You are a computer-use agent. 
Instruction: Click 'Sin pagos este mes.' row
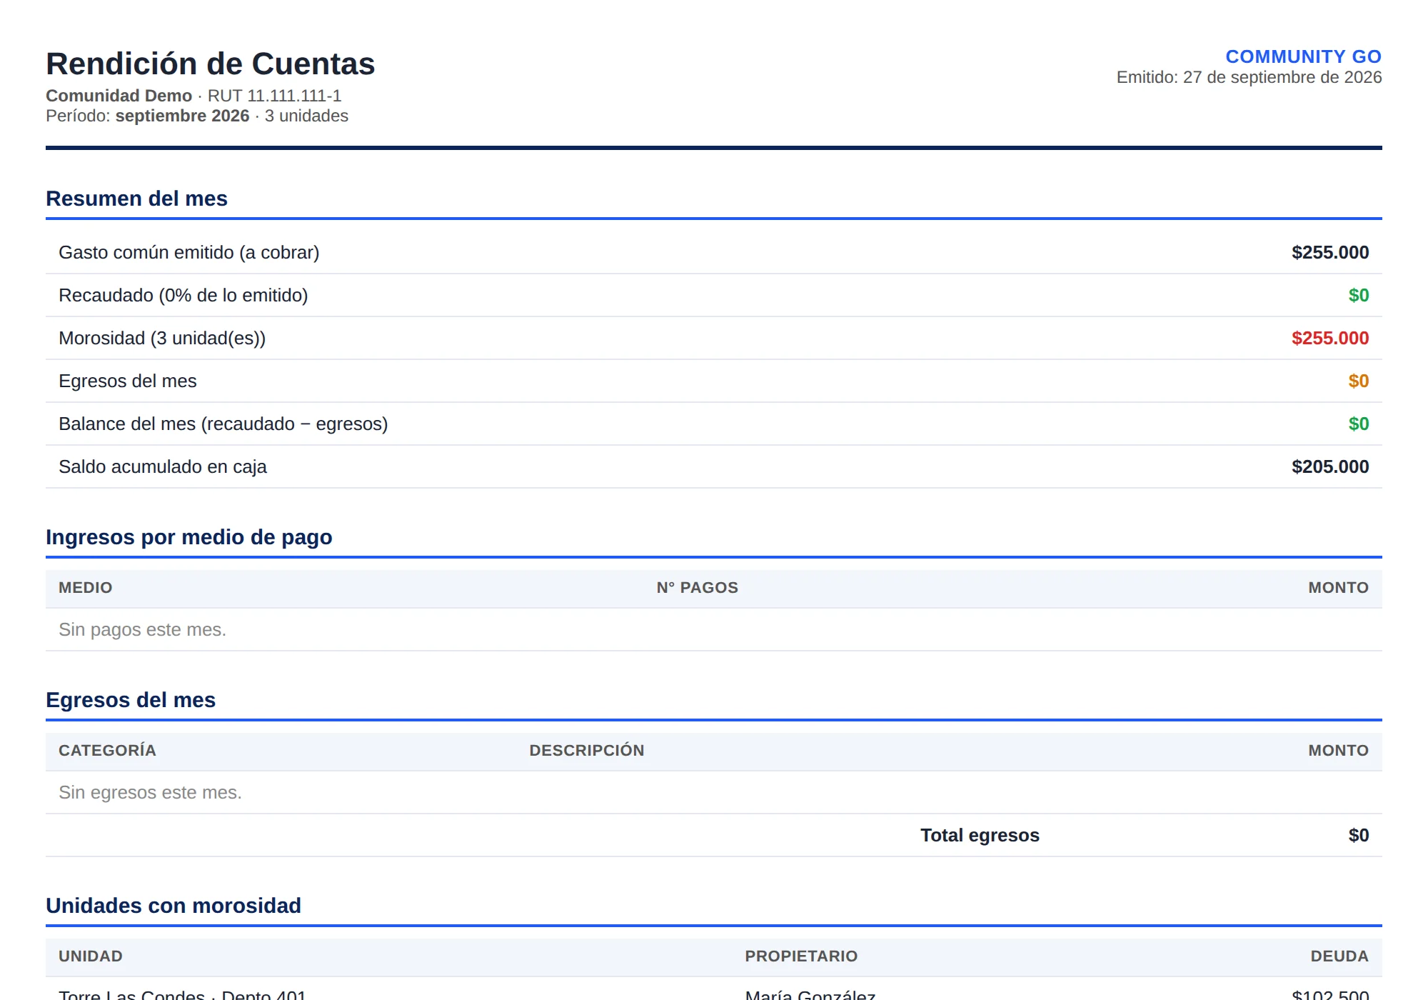(x=714, y=629)
